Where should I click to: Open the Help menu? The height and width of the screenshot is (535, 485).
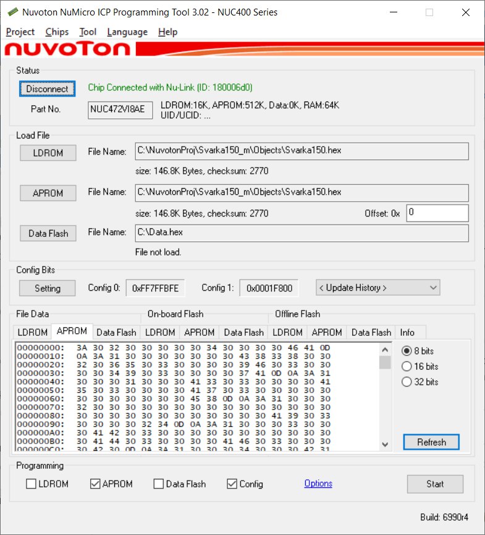tap(167, 32)
